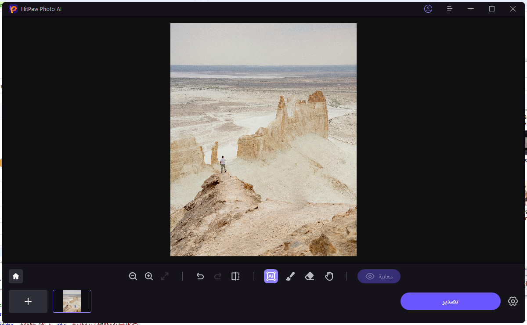Click the Home icon

[x=16, y=276]
